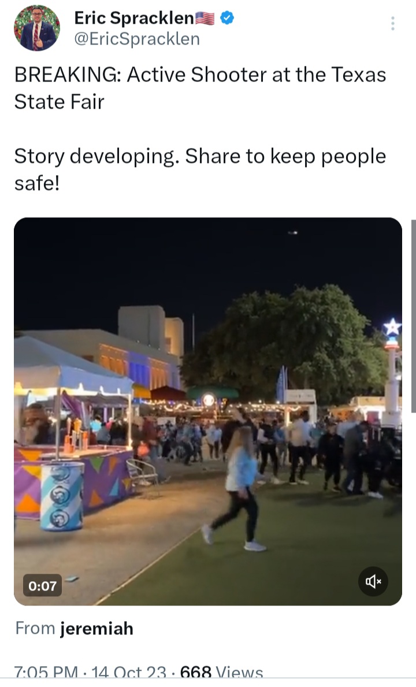Open the Eric Spracklen display name
The width and height of the screenshot is (416, 687).
134,18
